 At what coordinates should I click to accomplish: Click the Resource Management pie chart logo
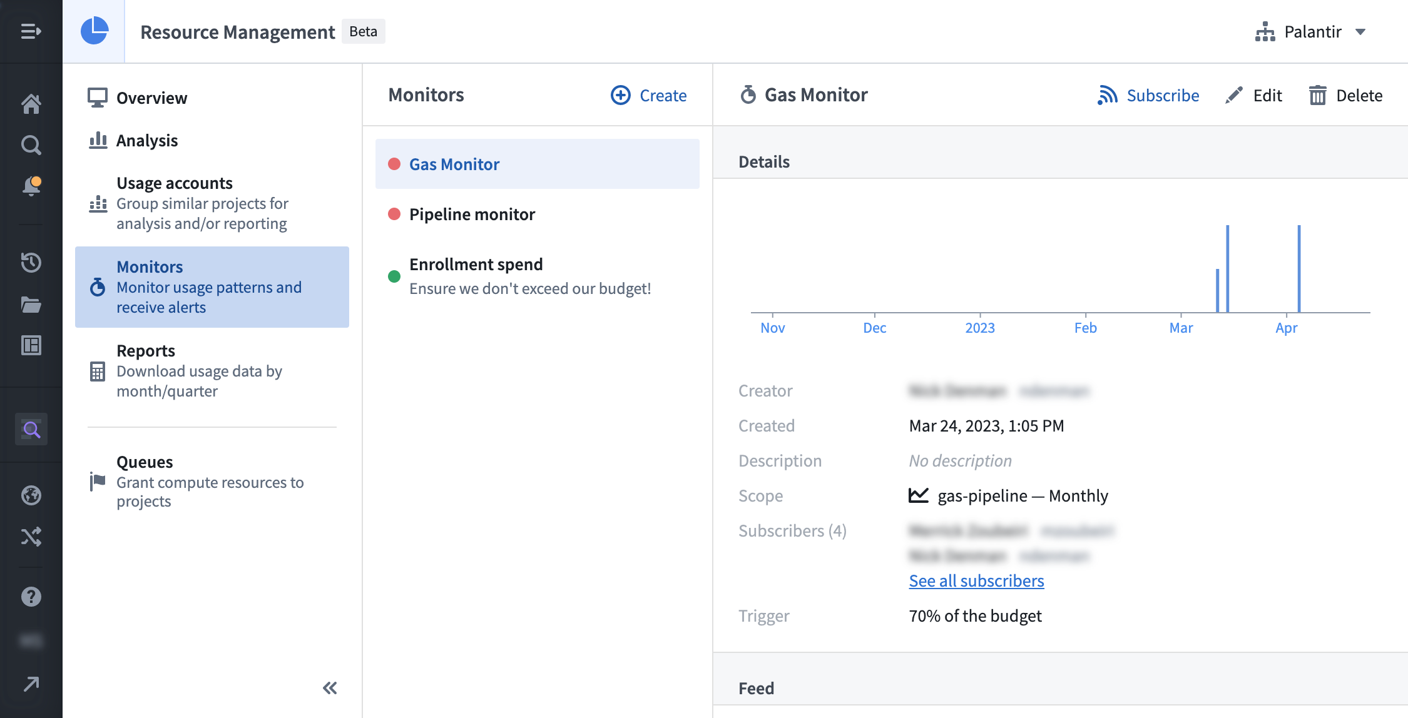click(x=94, y=31)
